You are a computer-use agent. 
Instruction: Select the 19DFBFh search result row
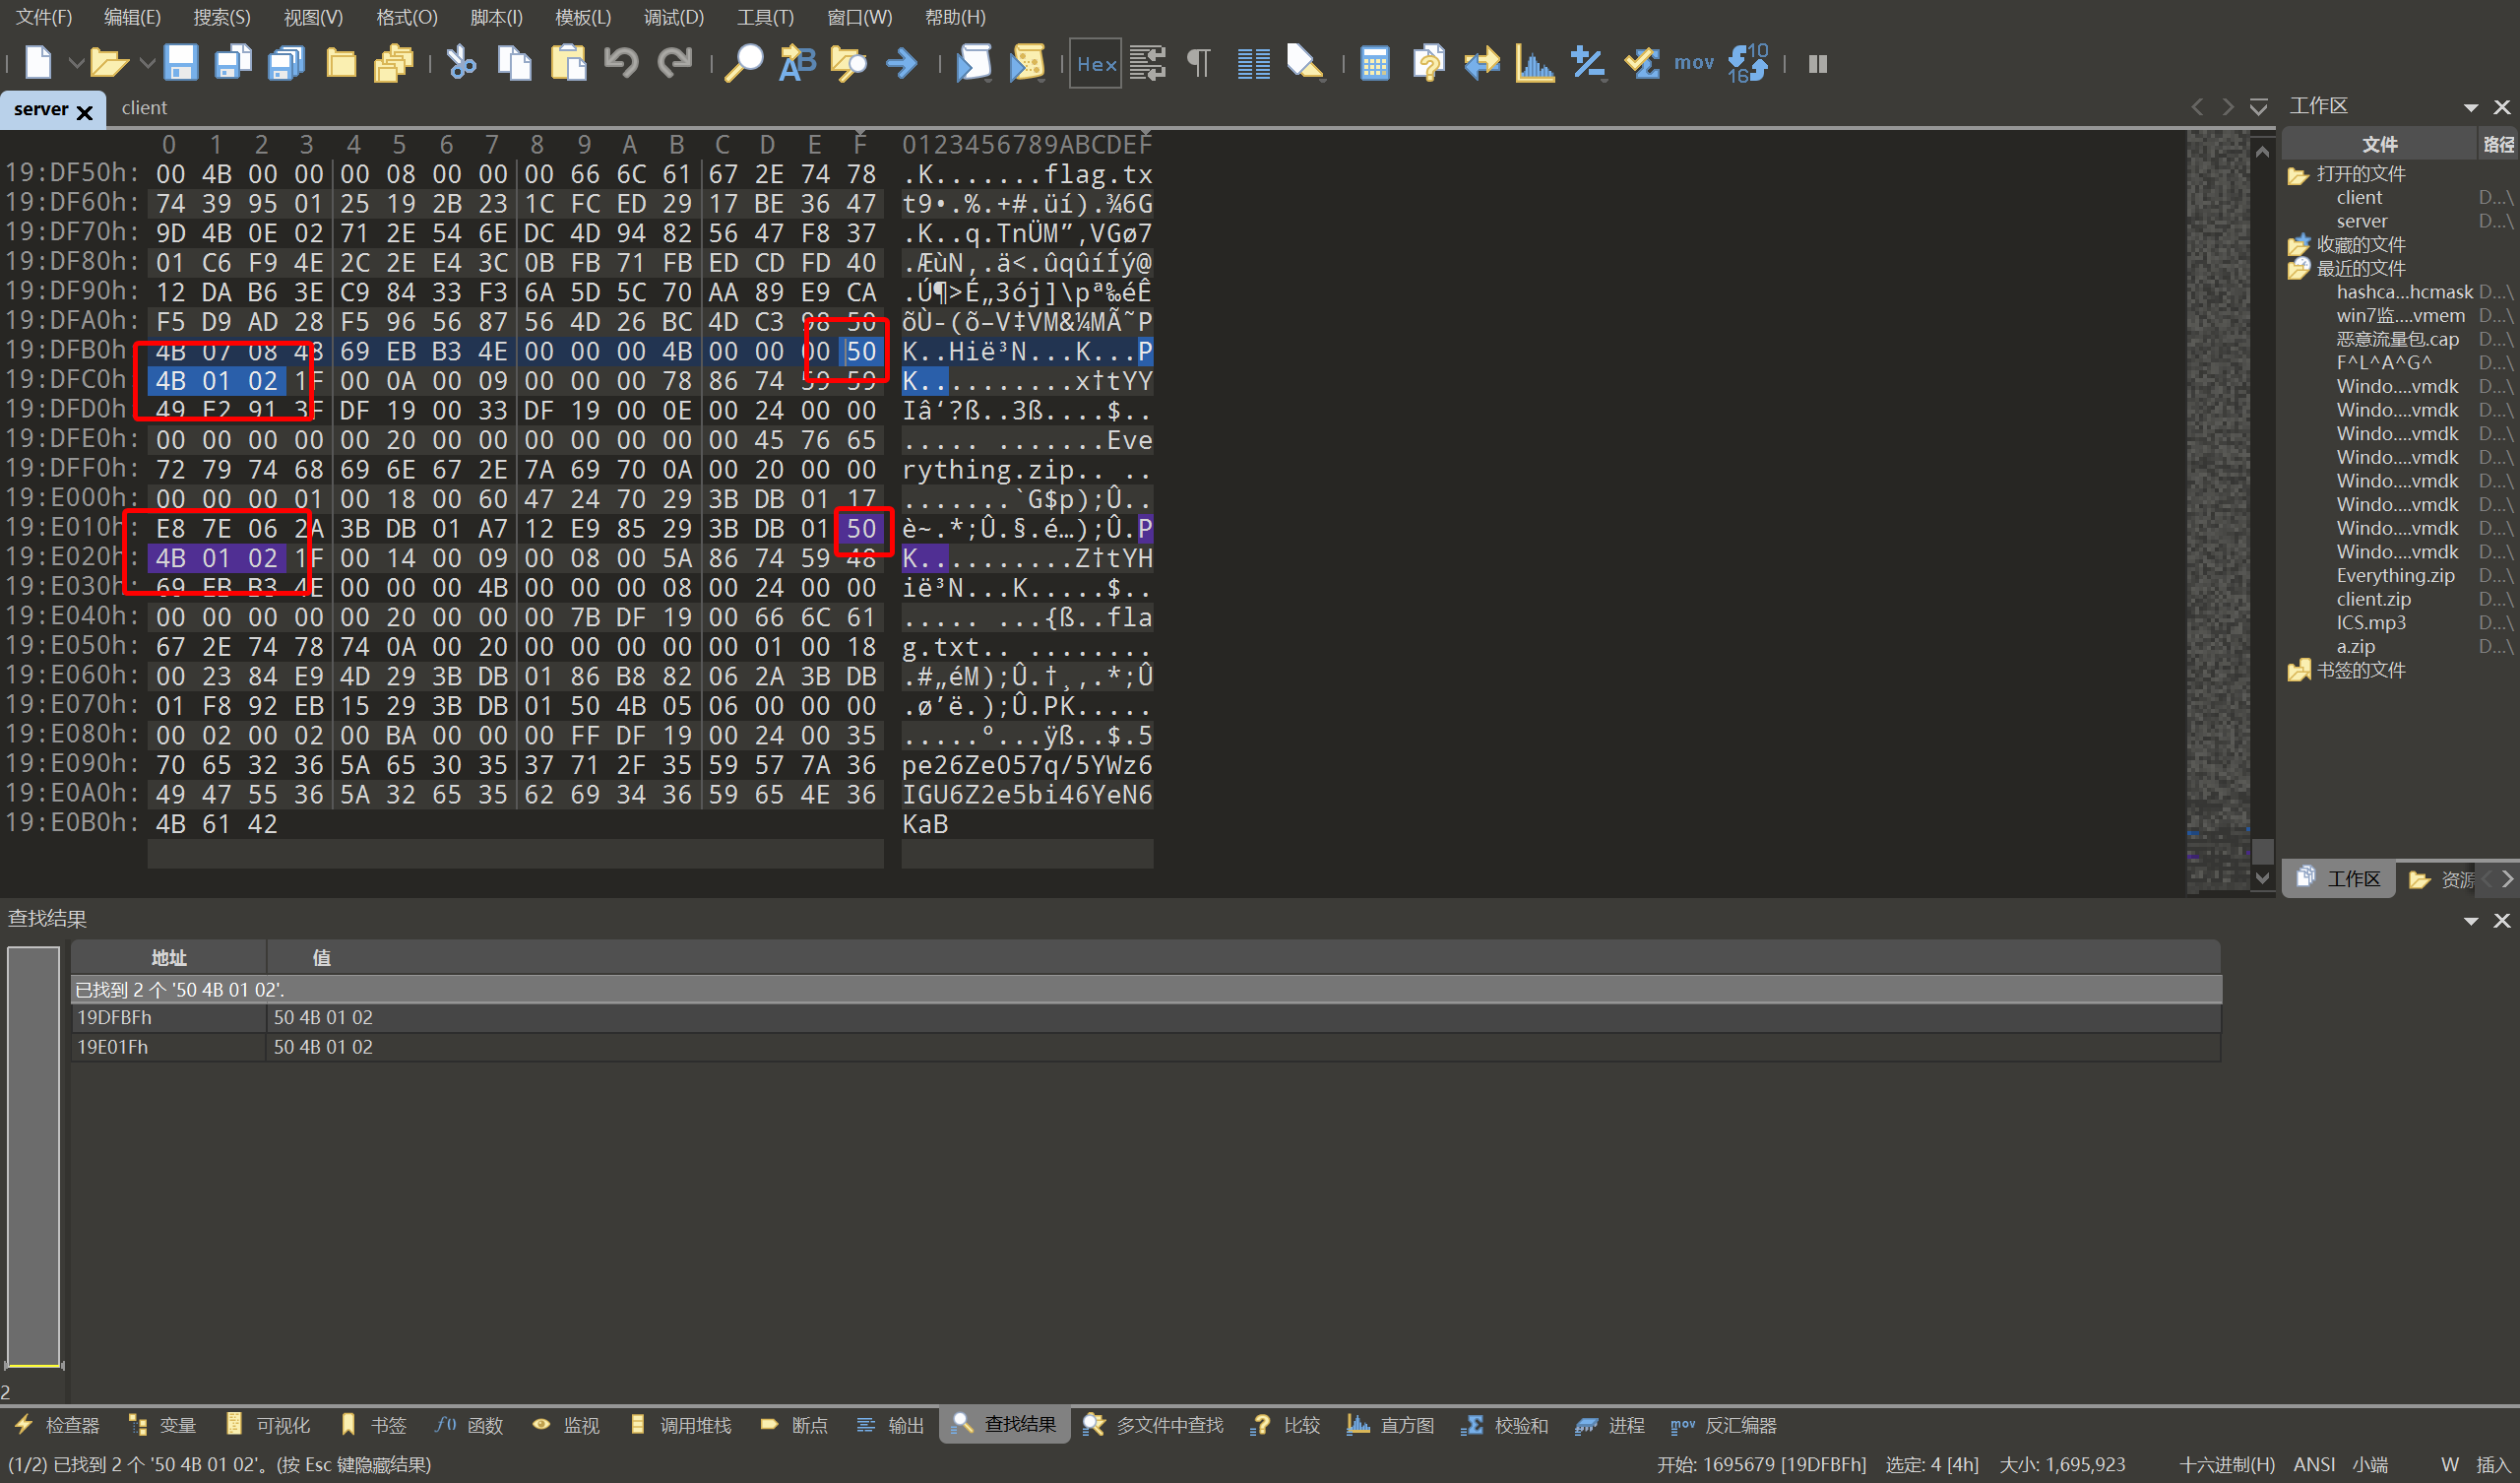pos(1146,1017)
